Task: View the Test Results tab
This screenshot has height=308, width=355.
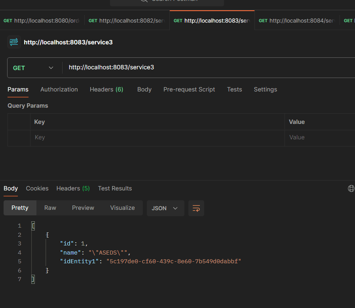Action: click(x=115, y=188)
